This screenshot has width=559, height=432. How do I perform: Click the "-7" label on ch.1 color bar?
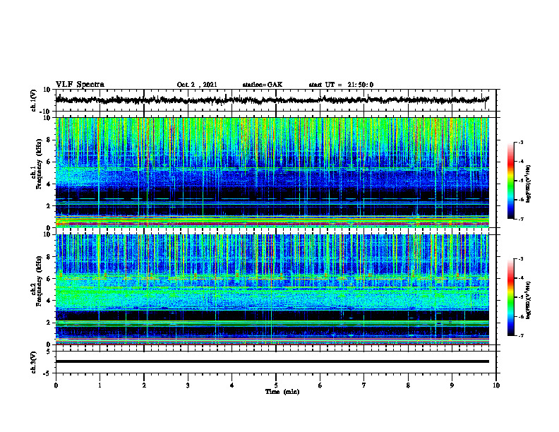(520, 219)
